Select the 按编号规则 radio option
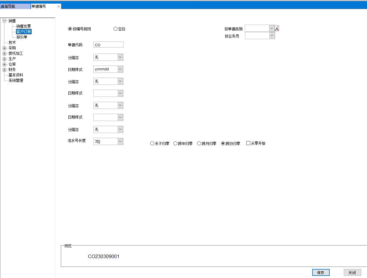 [x=70, y=29]
